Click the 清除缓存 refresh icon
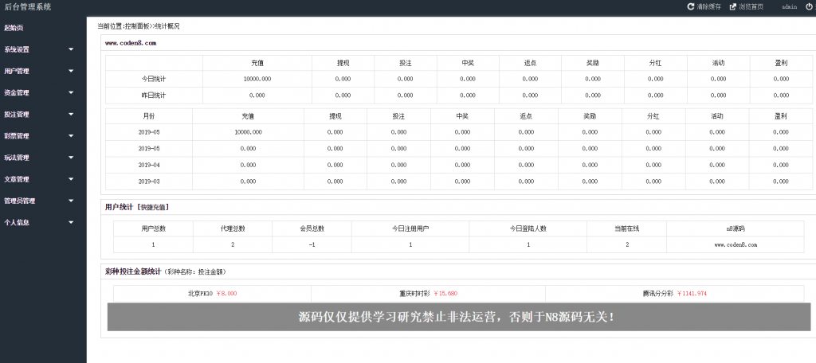This screenshot has height=363, width=816. [x=691, y=6]
